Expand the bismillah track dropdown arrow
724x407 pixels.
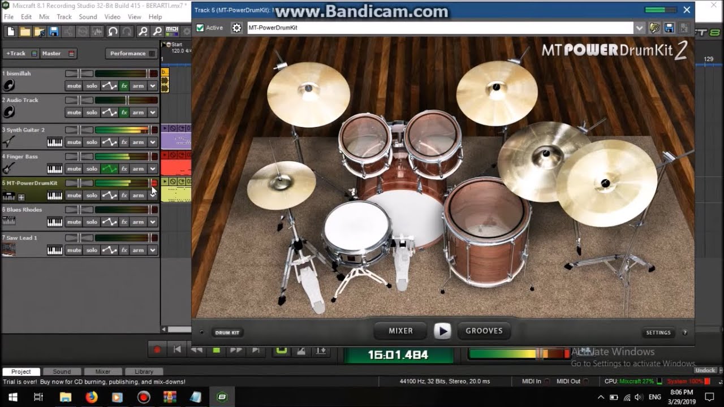point(152,86)
